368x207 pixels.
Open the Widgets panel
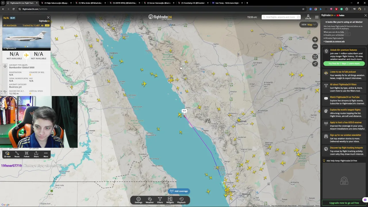point(170,200)
